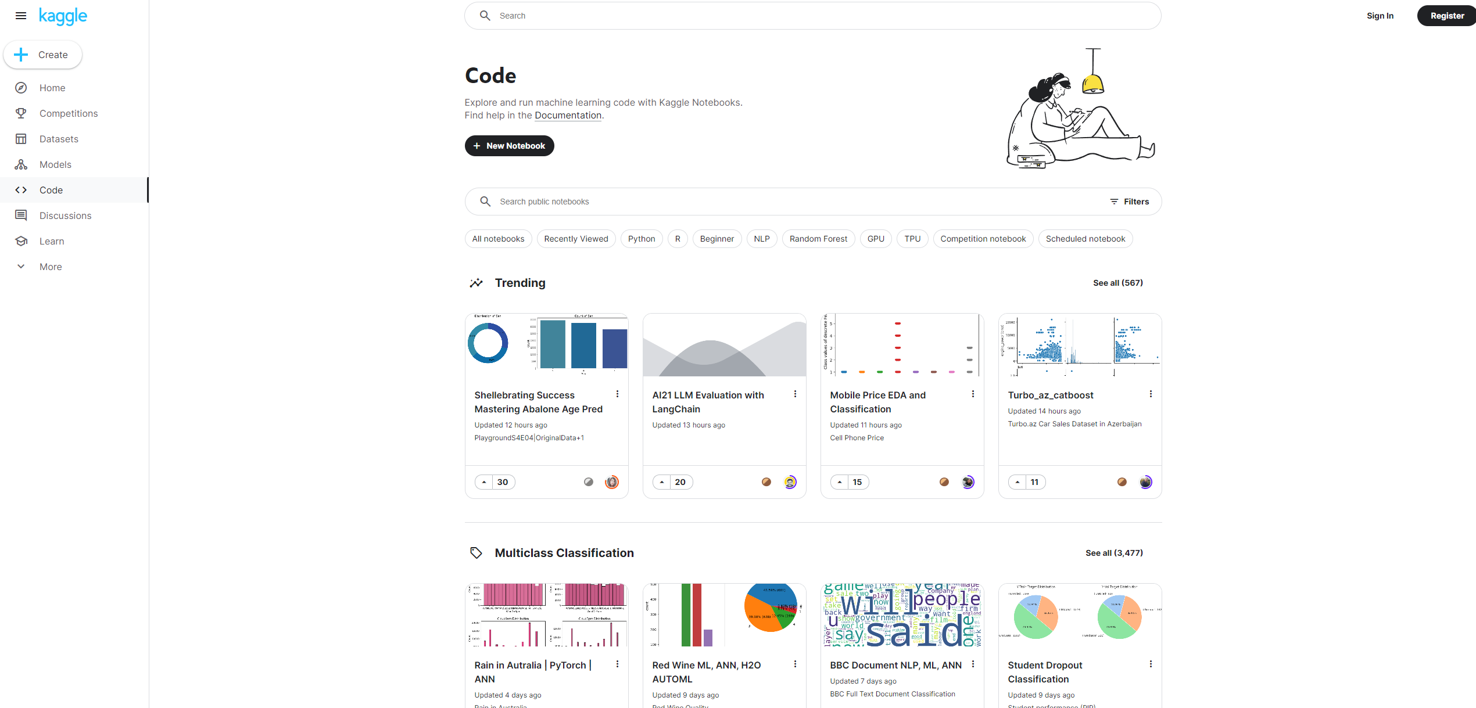
Task: Open the Filters panel
Action: coord(1129,202)
